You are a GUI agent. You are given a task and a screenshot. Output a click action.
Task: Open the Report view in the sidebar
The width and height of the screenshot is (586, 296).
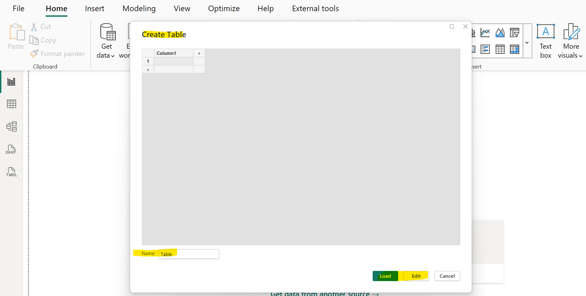[11, 82]
